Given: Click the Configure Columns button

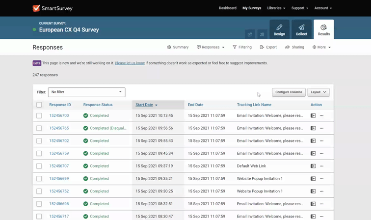Looking at the screenshot, I should (x=289, y=92).
